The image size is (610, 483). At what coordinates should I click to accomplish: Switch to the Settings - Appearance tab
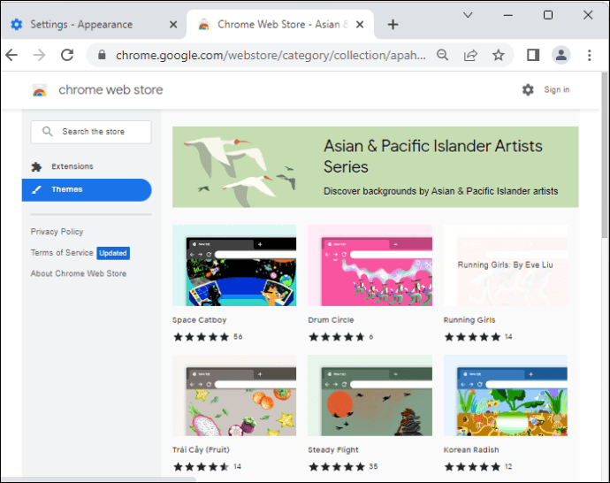pyautogui.click(x=94, y=25)
